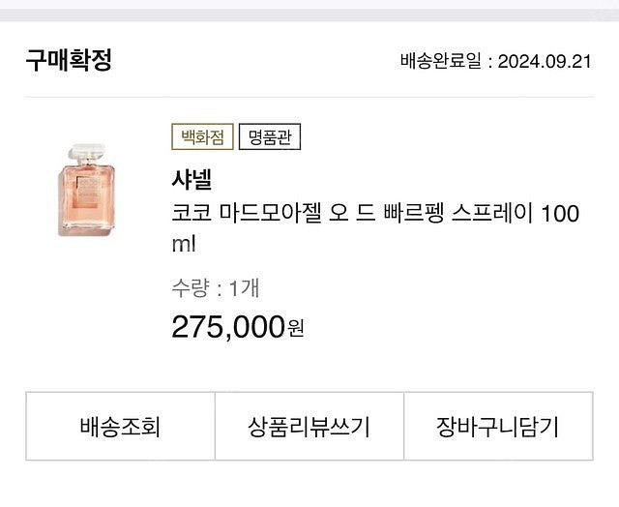Viewport: 619px width, 507px height.
Task: Open the 샤넬 brand name link
Action: coord(191,179)
